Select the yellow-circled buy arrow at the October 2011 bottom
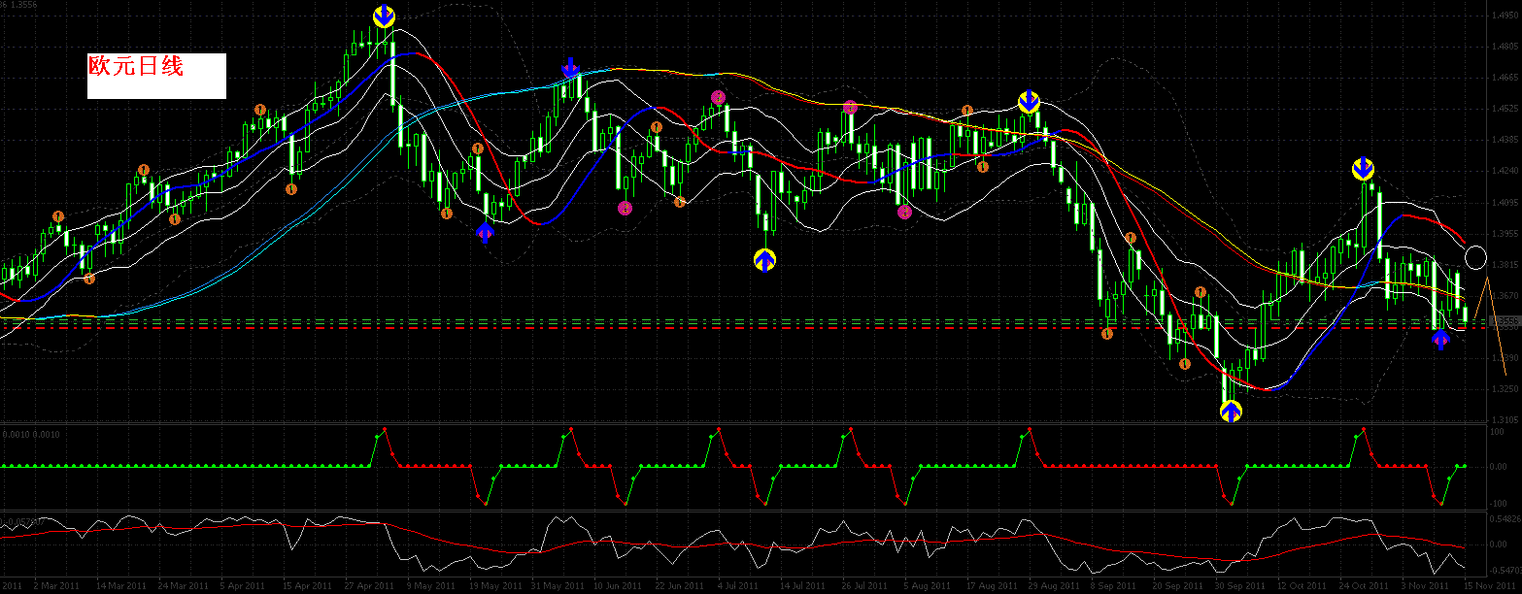The height and width of the screenshot is (594, 1522). [1231, 412]
